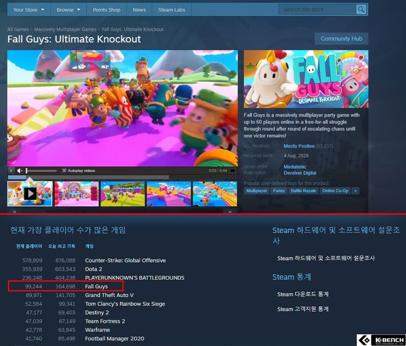Open the Warframe entry

[x=97, y=330]
